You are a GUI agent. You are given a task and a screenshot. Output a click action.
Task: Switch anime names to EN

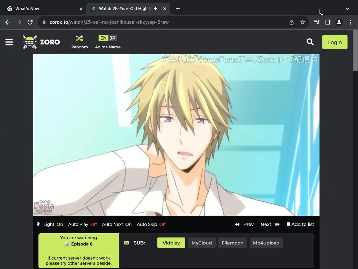(x=103, y=38)
